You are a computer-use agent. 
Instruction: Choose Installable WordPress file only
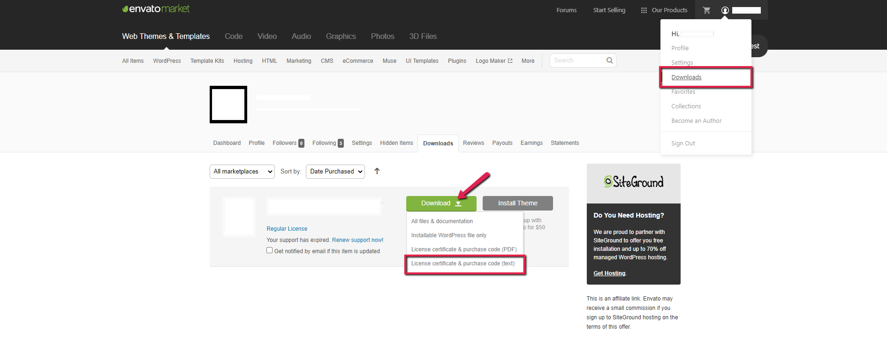(448, 235)
